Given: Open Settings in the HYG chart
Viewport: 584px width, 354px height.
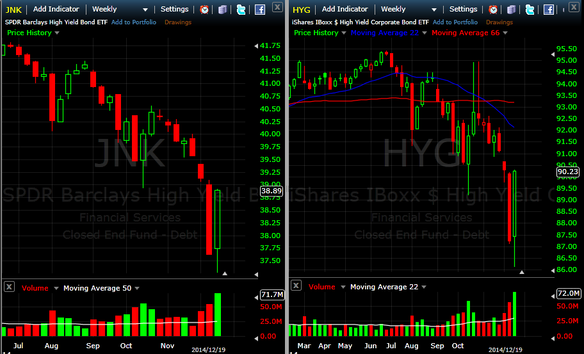Looking at the screenshot, I should pos(463,9).
